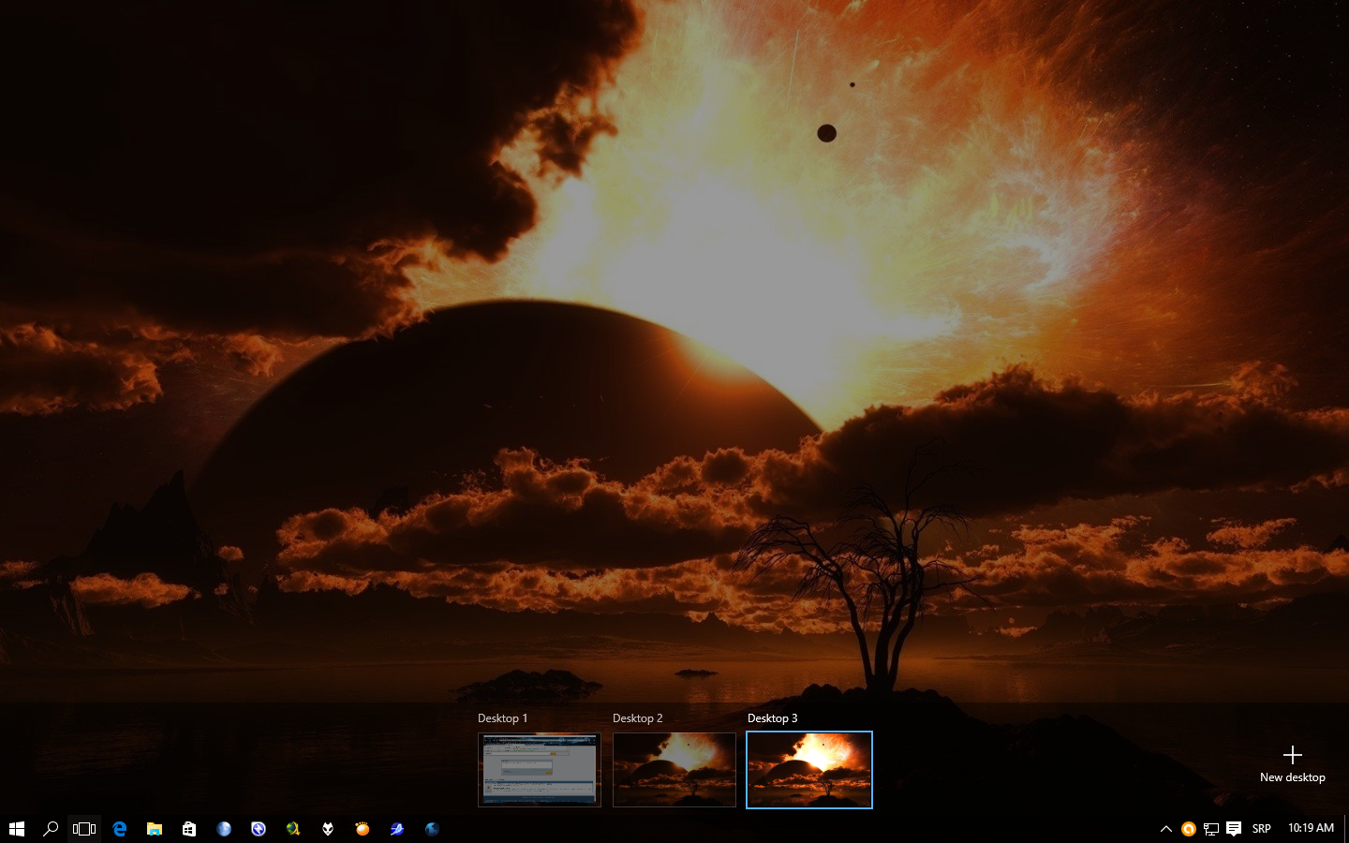Toggle the Task View button
This screenshot has width=1349, height=843.
pyautogui.click(x=84, y=829)
